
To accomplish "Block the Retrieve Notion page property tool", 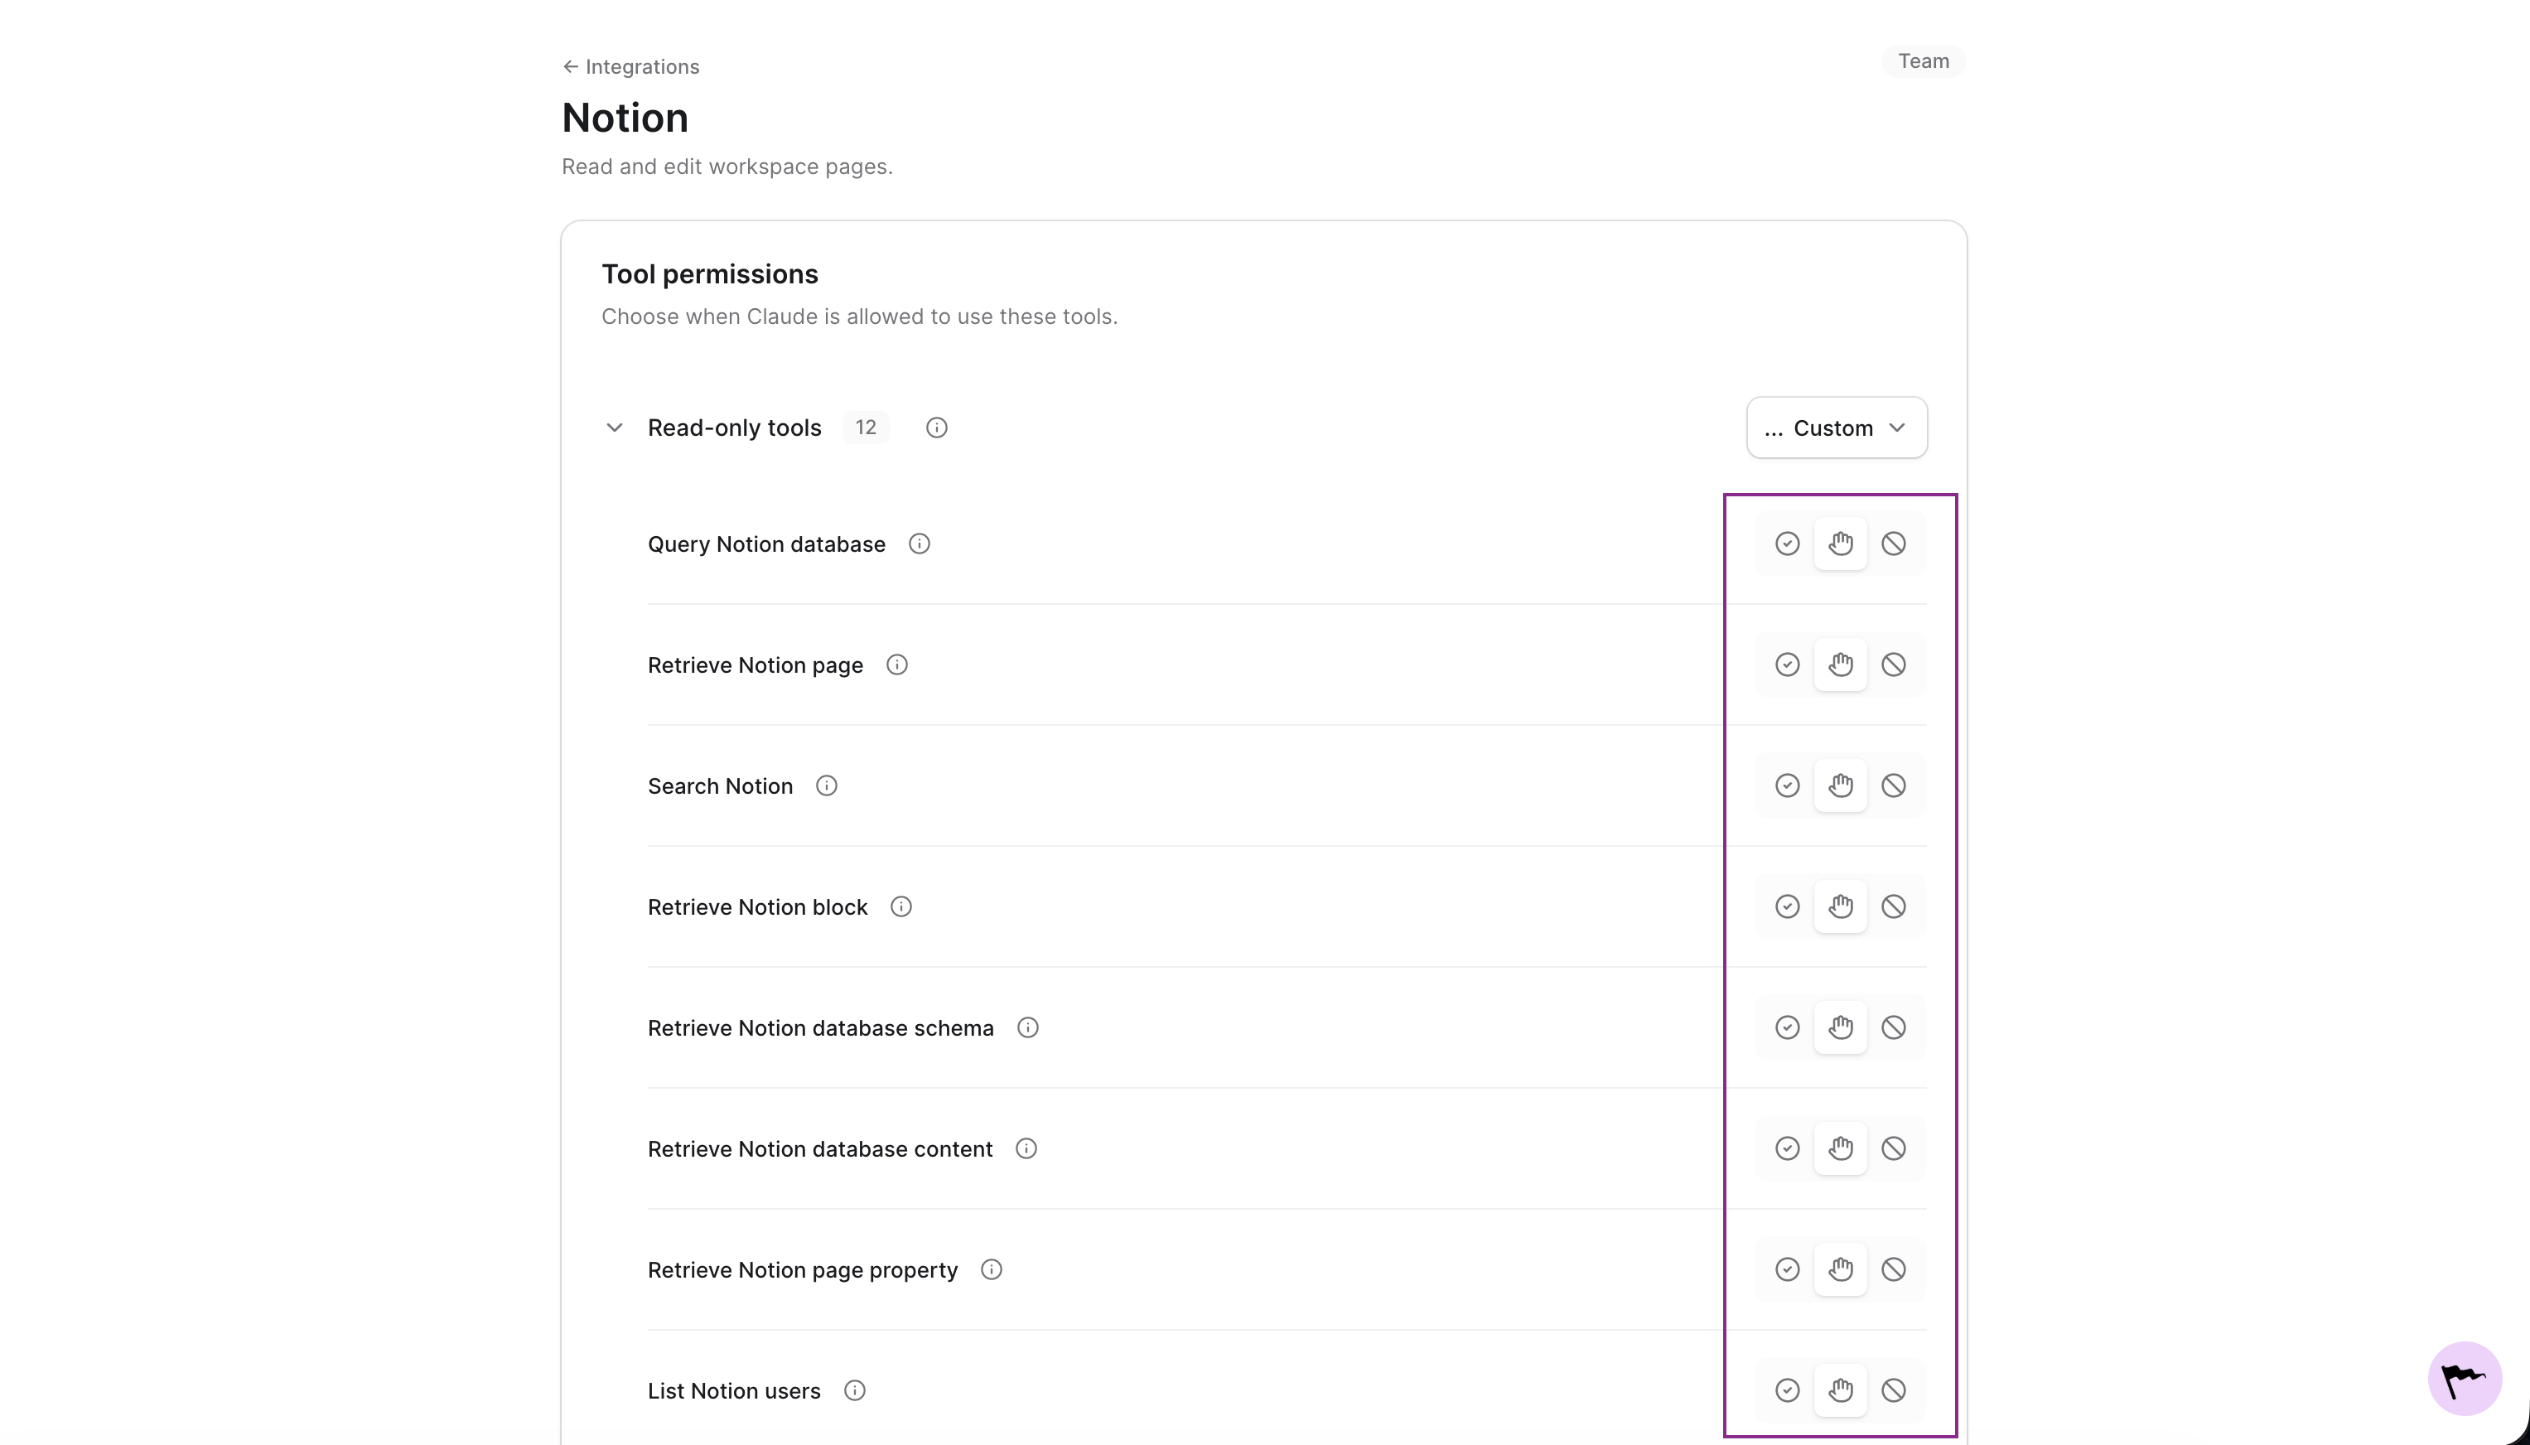I will [x=1894, y=1270].
